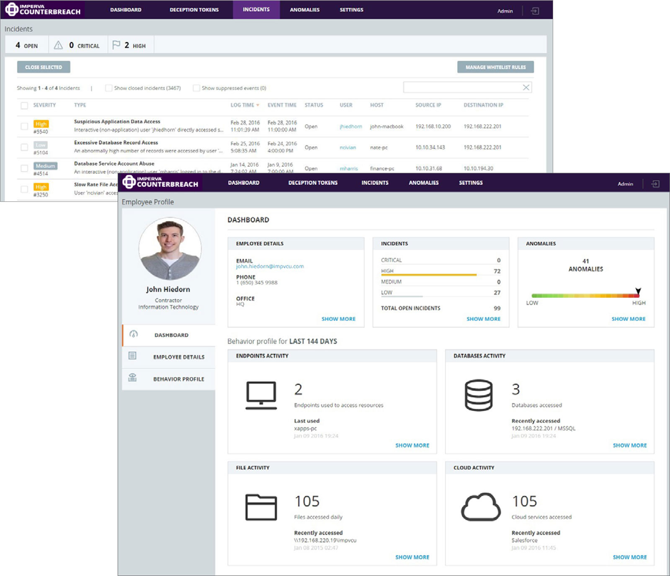Screen dimensions: 670x576
Task: Check the box for incident #5104
Action: (24, 147)
